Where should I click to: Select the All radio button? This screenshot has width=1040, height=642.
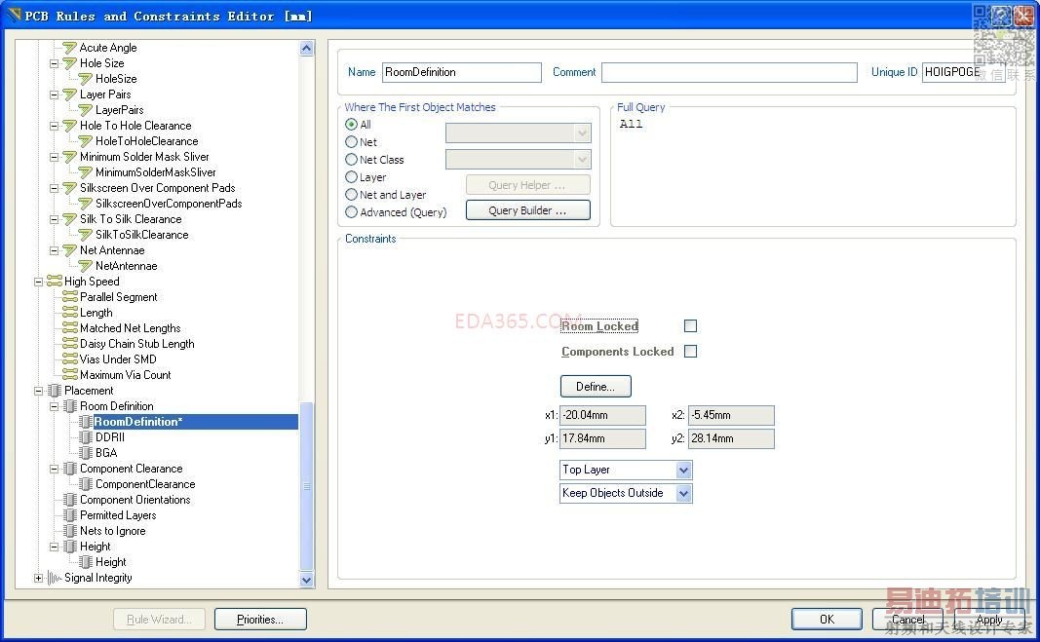tap(352, 124)
